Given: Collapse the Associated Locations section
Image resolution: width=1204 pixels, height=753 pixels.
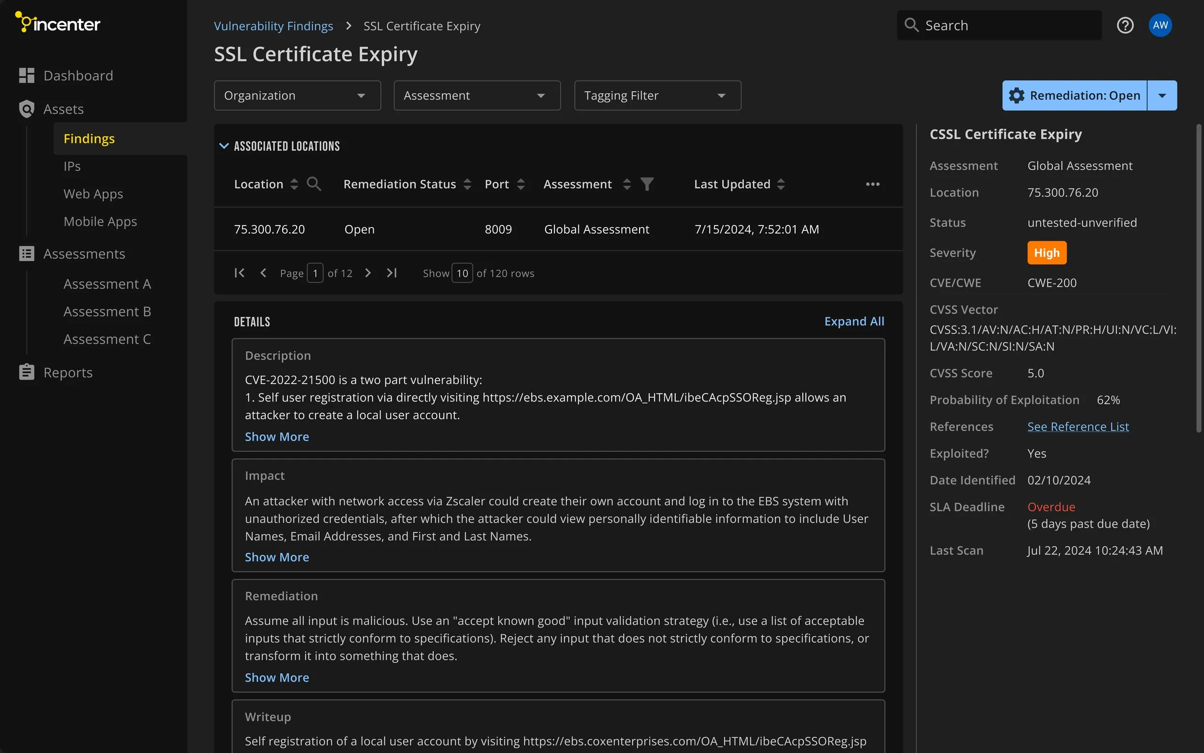Looking at the screenshot, I should click(x=224, y=146).
